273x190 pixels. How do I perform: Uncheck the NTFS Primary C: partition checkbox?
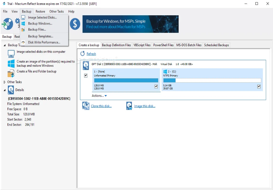(259, 87)
